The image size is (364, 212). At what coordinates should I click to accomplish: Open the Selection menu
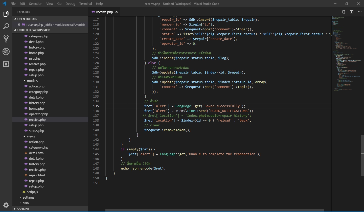point(36,4)
